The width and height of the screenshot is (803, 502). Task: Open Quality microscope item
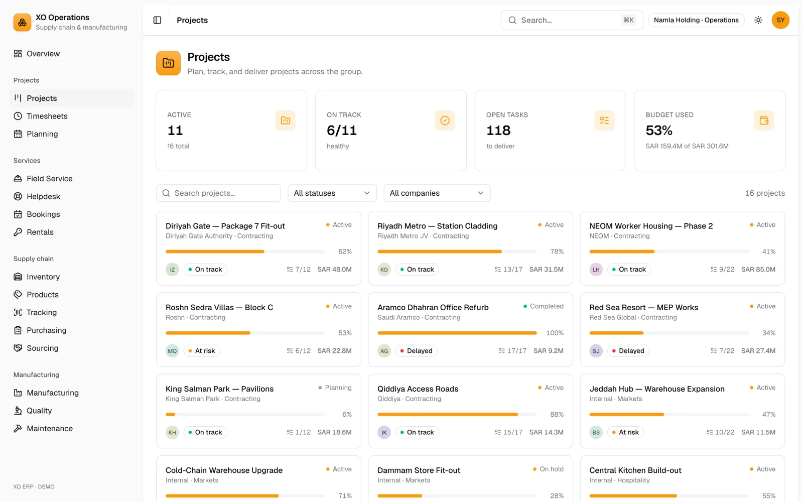(72, 411)
